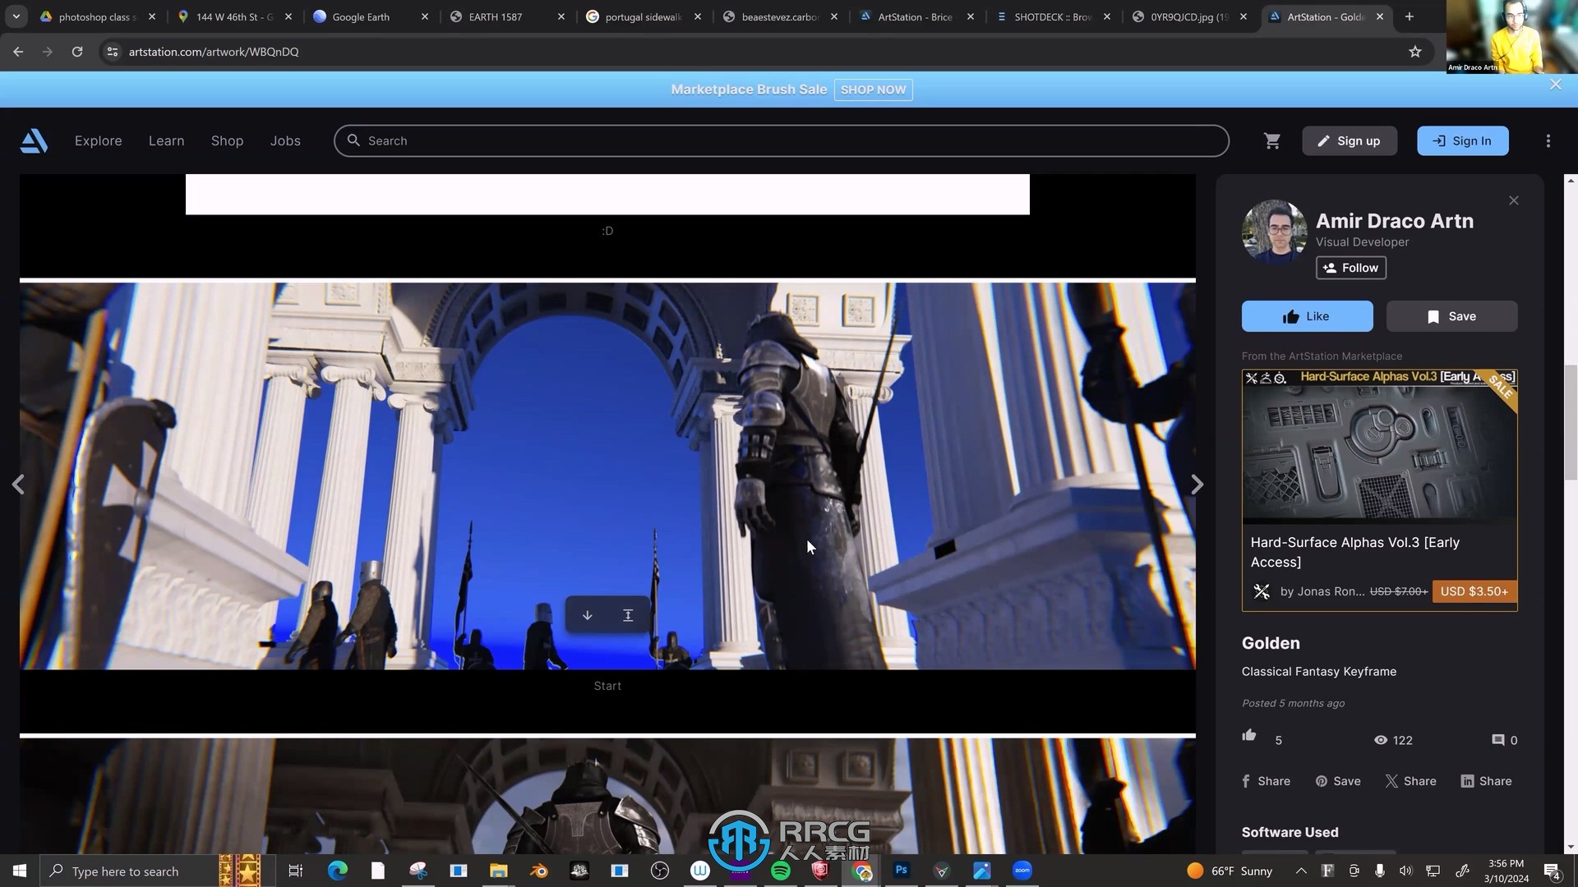Screen dimensions: 1578x887
Task: Switch to the photoshop class tab
Action: point(97,16)
